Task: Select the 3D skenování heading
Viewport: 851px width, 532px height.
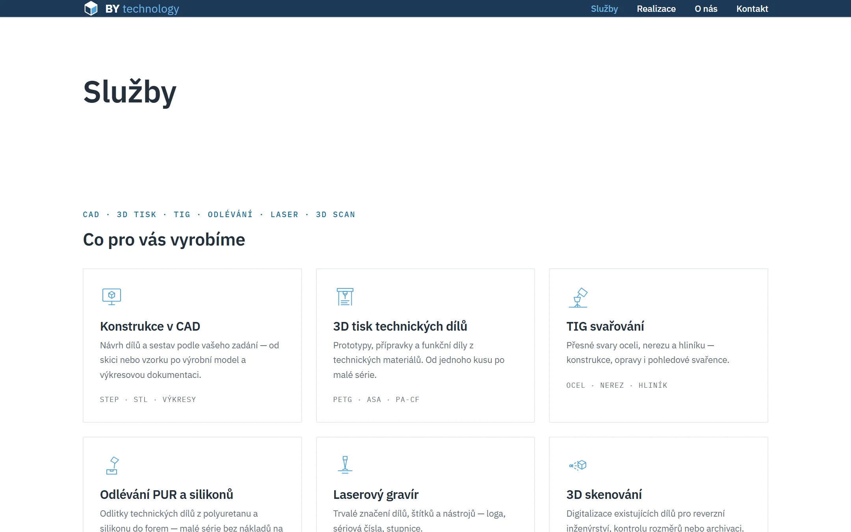Action: (x=604, y=495)
